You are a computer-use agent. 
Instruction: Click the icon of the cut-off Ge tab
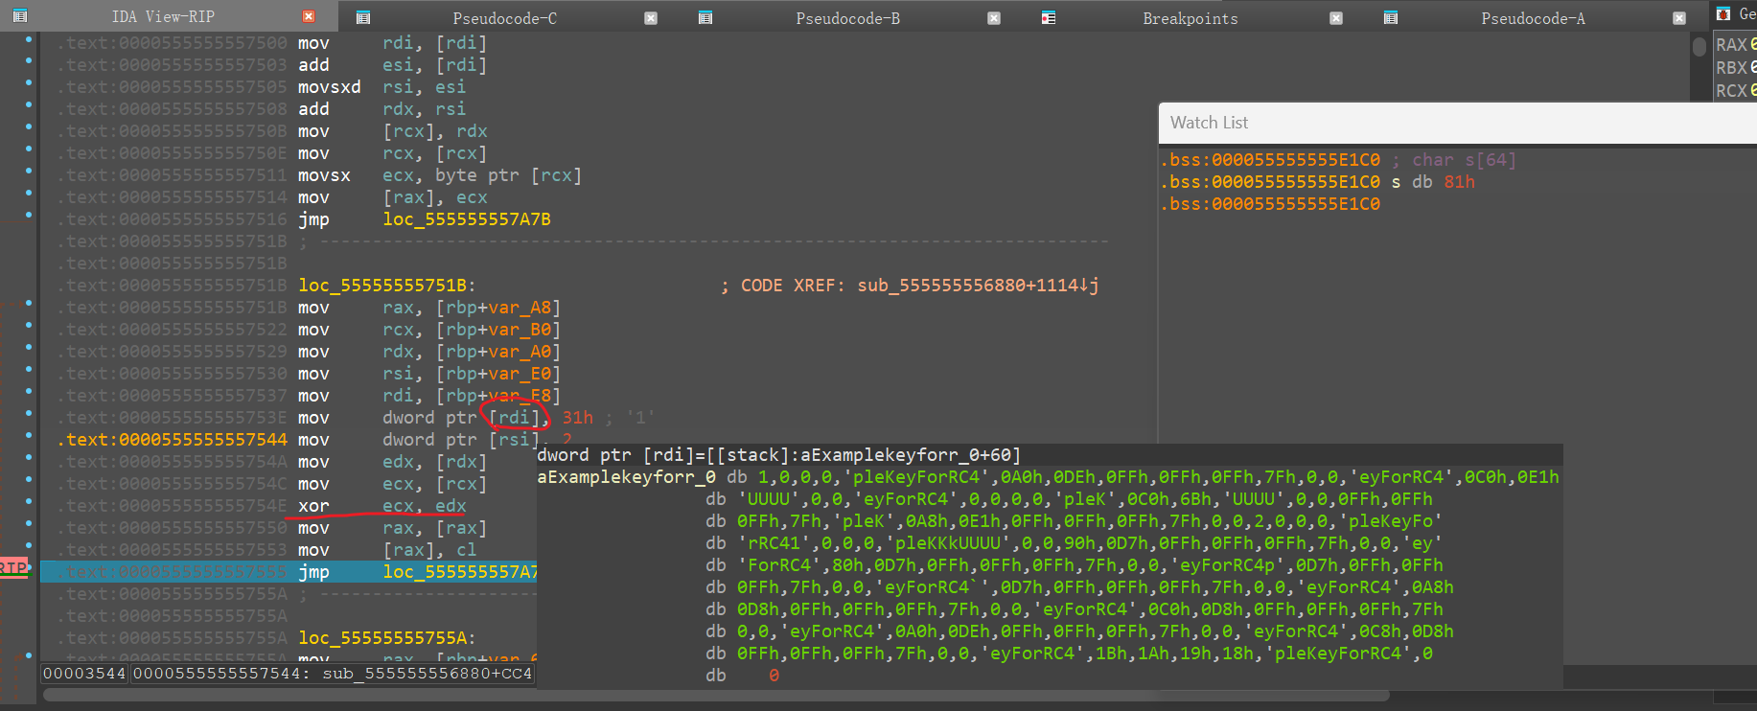click(x=1723, y=13)
